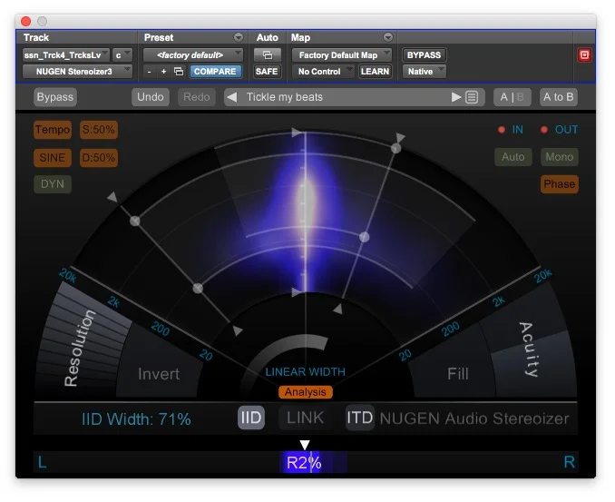The height and width of the screenshot is (502, 615).
Task: Click the Analysis button
Action: coord(305,392)
